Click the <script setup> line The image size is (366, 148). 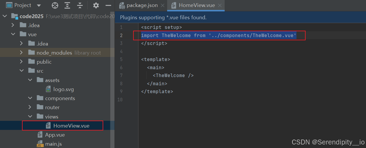(x=161, y=27)
